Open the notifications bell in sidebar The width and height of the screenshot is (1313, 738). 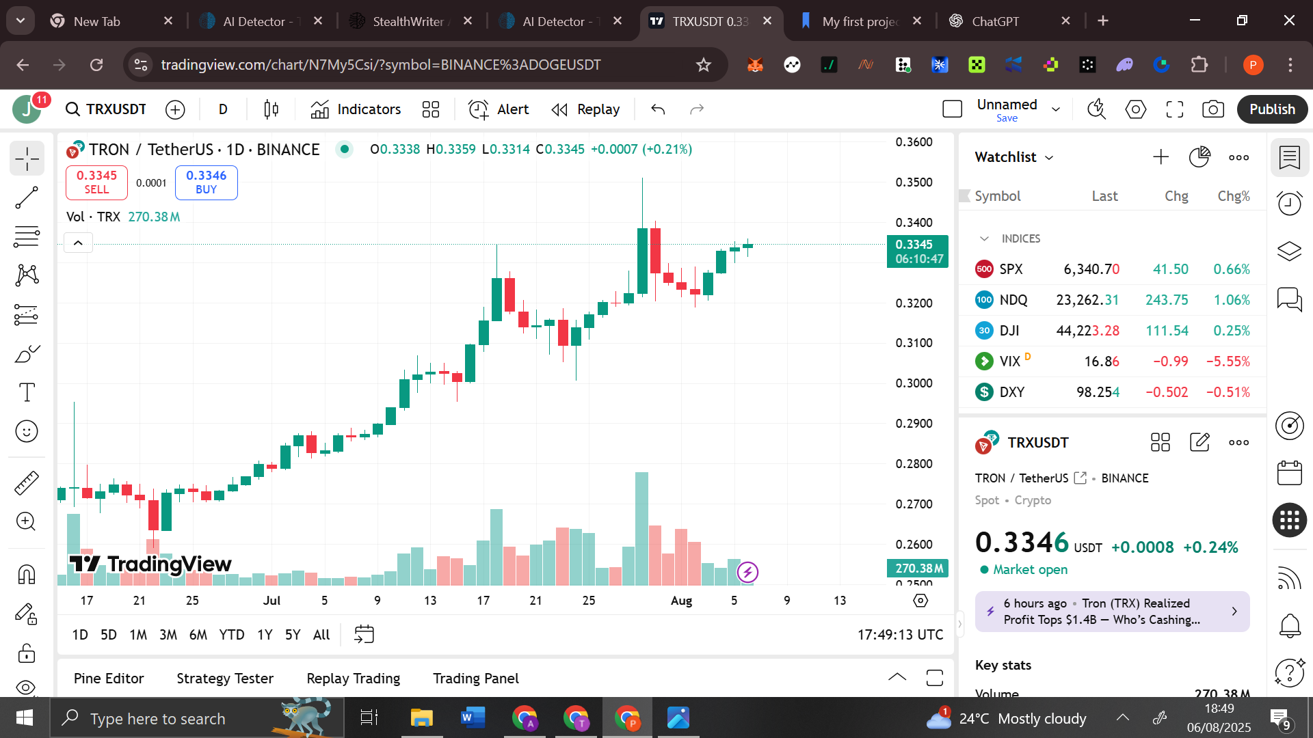click(x=1290, y=625)
